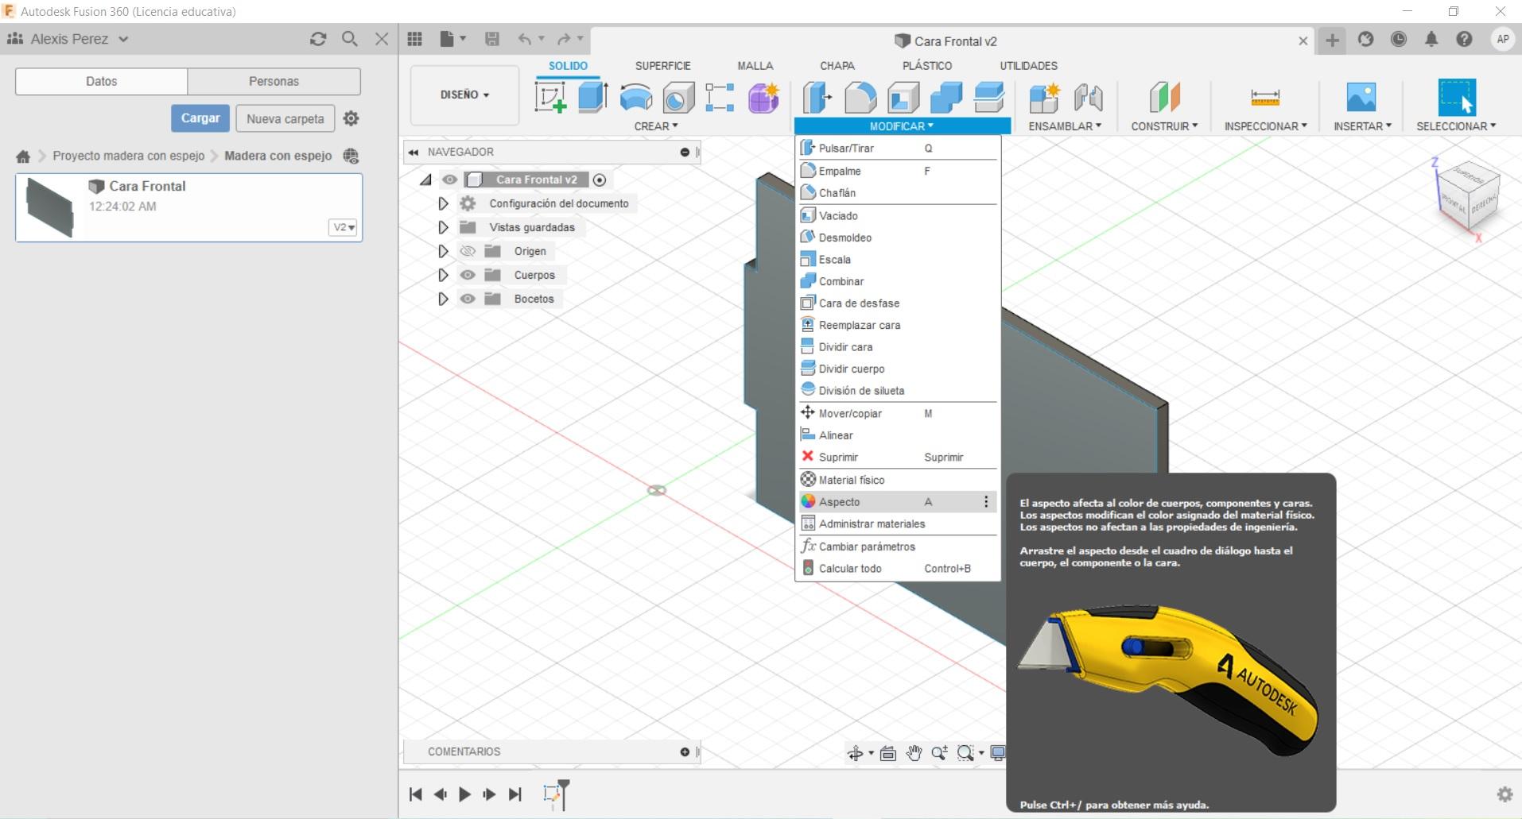
Task: Click the sketch feature in the timeline
Action: point(550,793)
